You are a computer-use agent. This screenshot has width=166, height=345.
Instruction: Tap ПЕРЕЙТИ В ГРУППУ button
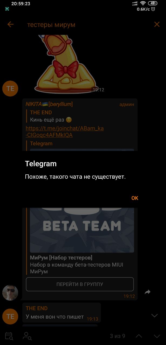point(80,284)
